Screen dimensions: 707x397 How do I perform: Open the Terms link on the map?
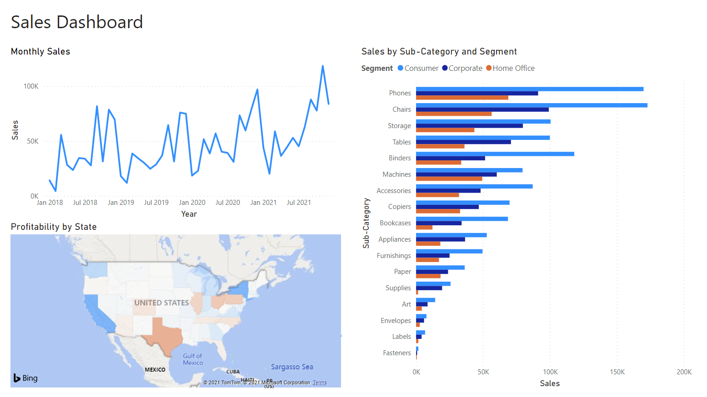[320, 383]
